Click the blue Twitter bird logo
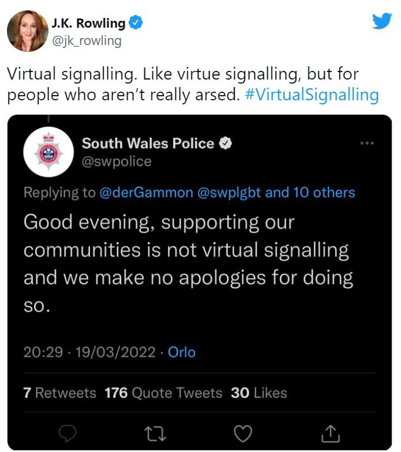401x452 pixels. click(x=381, y=21)
